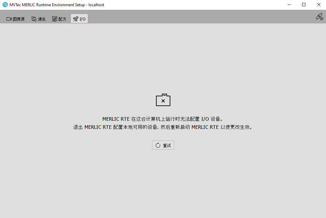Click the 配方 recipe icon
Viewport: 326px width, 218px height.
click(54, 19)
